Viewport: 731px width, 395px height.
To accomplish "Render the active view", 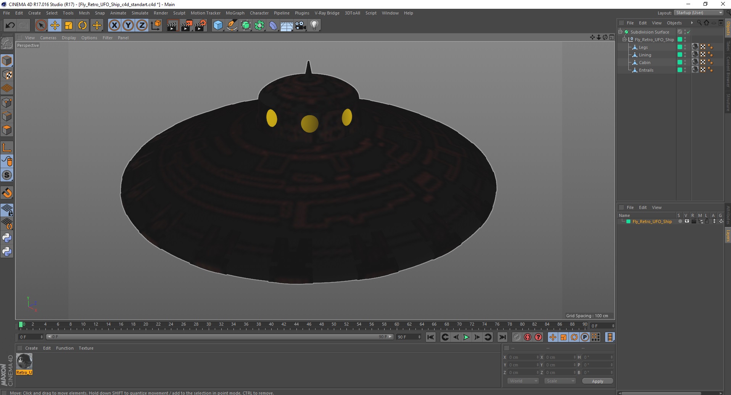I will [172, 26].
